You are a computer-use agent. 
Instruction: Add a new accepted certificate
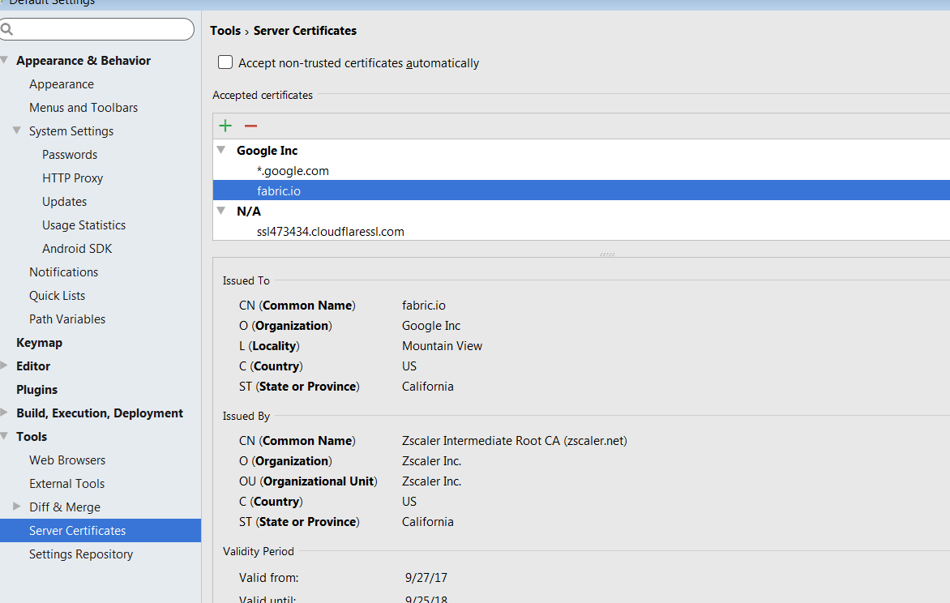(225, 126)
